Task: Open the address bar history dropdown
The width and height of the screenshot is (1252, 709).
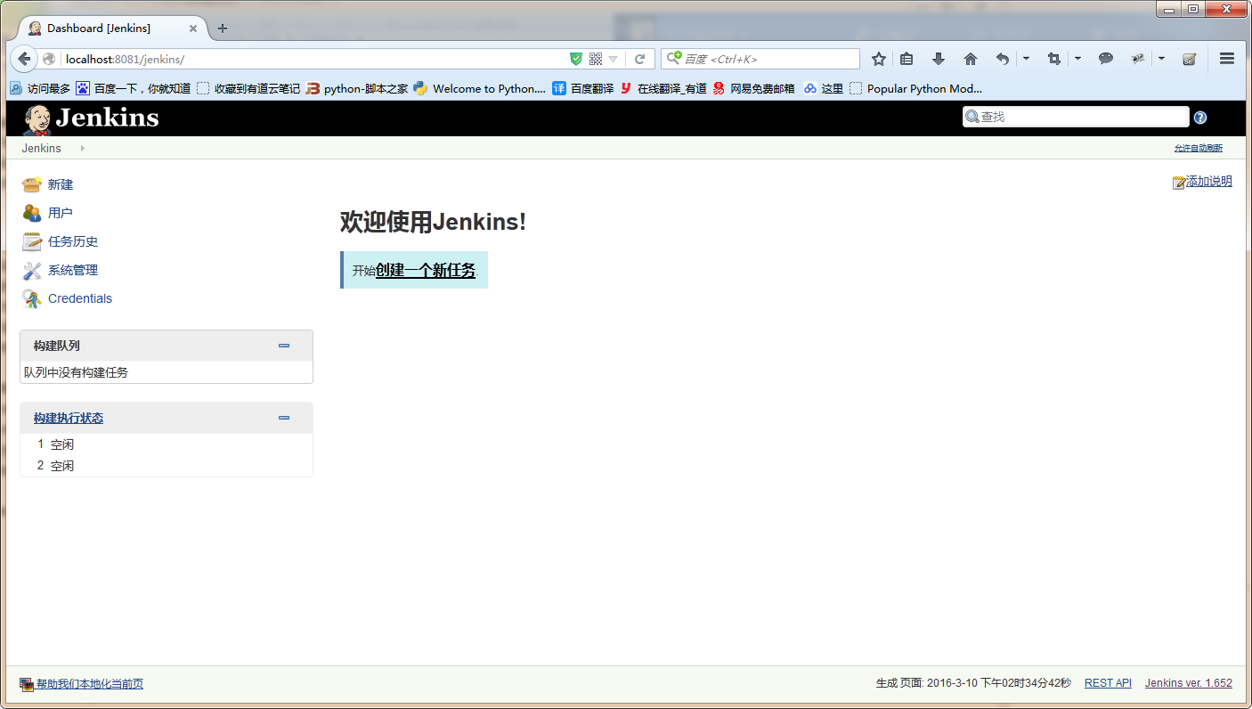Action: pyautogui.click(x=613, y=59)
